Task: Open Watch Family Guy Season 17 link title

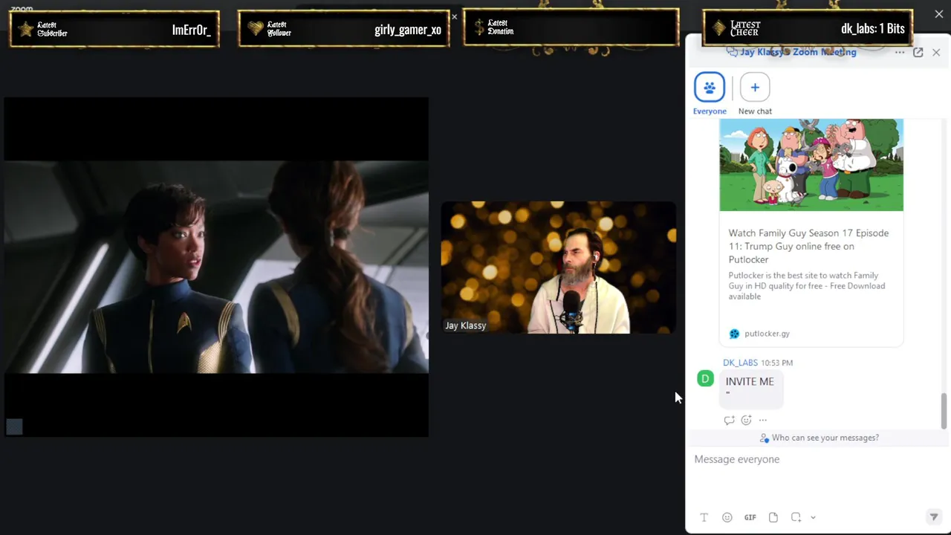Action: coord(808,246)
